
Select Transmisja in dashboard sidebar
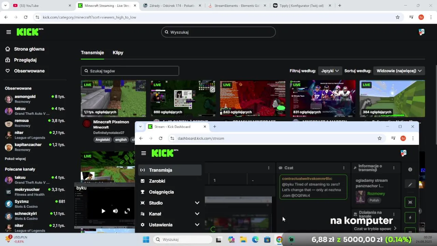point(170,170)
